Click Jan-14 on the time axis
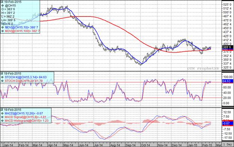Image resolution: width=234 pixels, height=147 pixels. pos(8,145)
